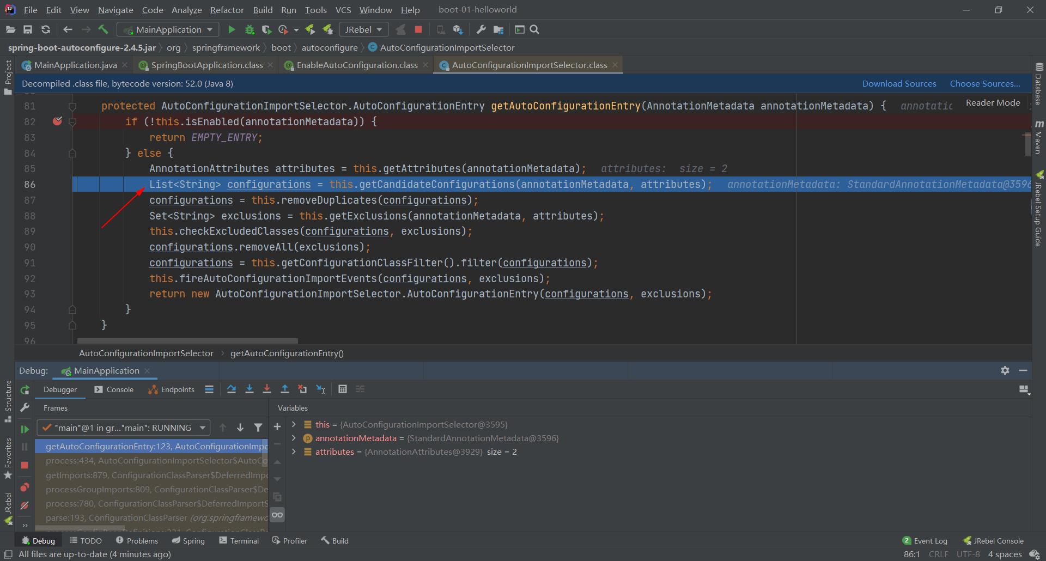The height and width of the screenshot is (561, 1046).
Task: Expand 'this' variable node
Action: coord(294,424)
